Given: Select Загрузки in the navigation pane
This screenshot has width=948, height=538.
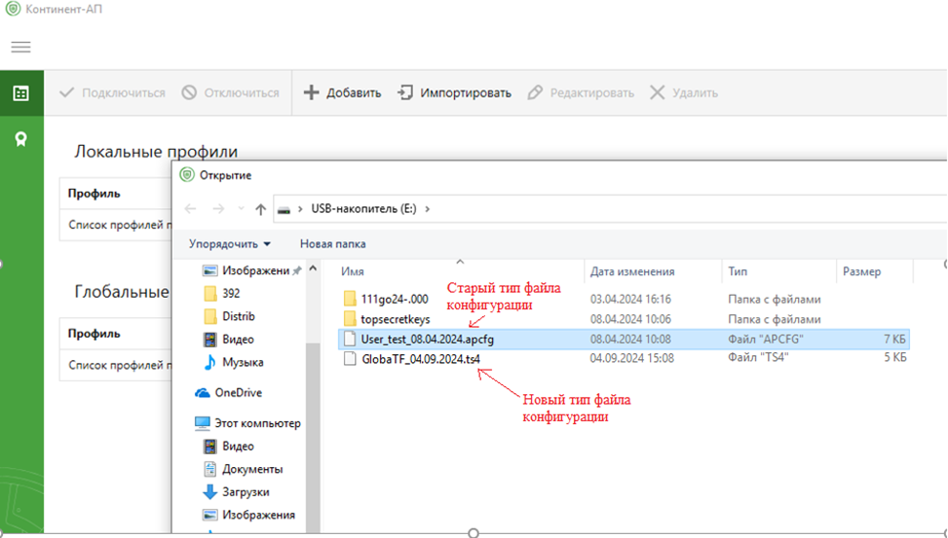Looking at the screenshot, I should click(246, 491).
